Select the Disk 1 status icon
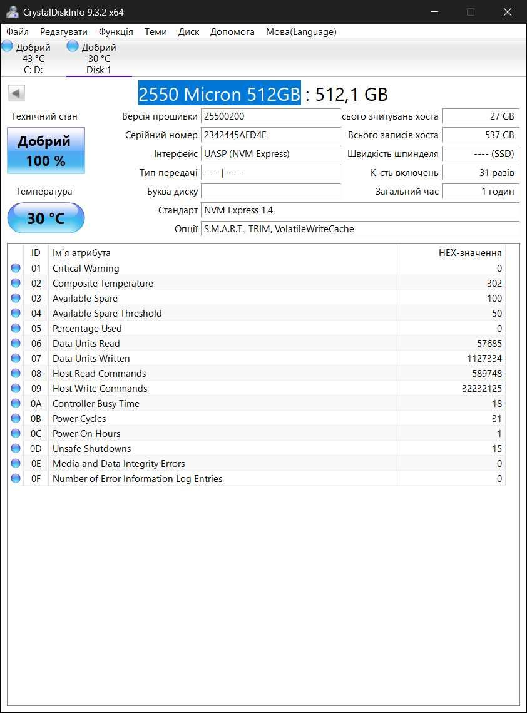The height and width of the screenshot is (713, 527). click(x=73, y=46)
